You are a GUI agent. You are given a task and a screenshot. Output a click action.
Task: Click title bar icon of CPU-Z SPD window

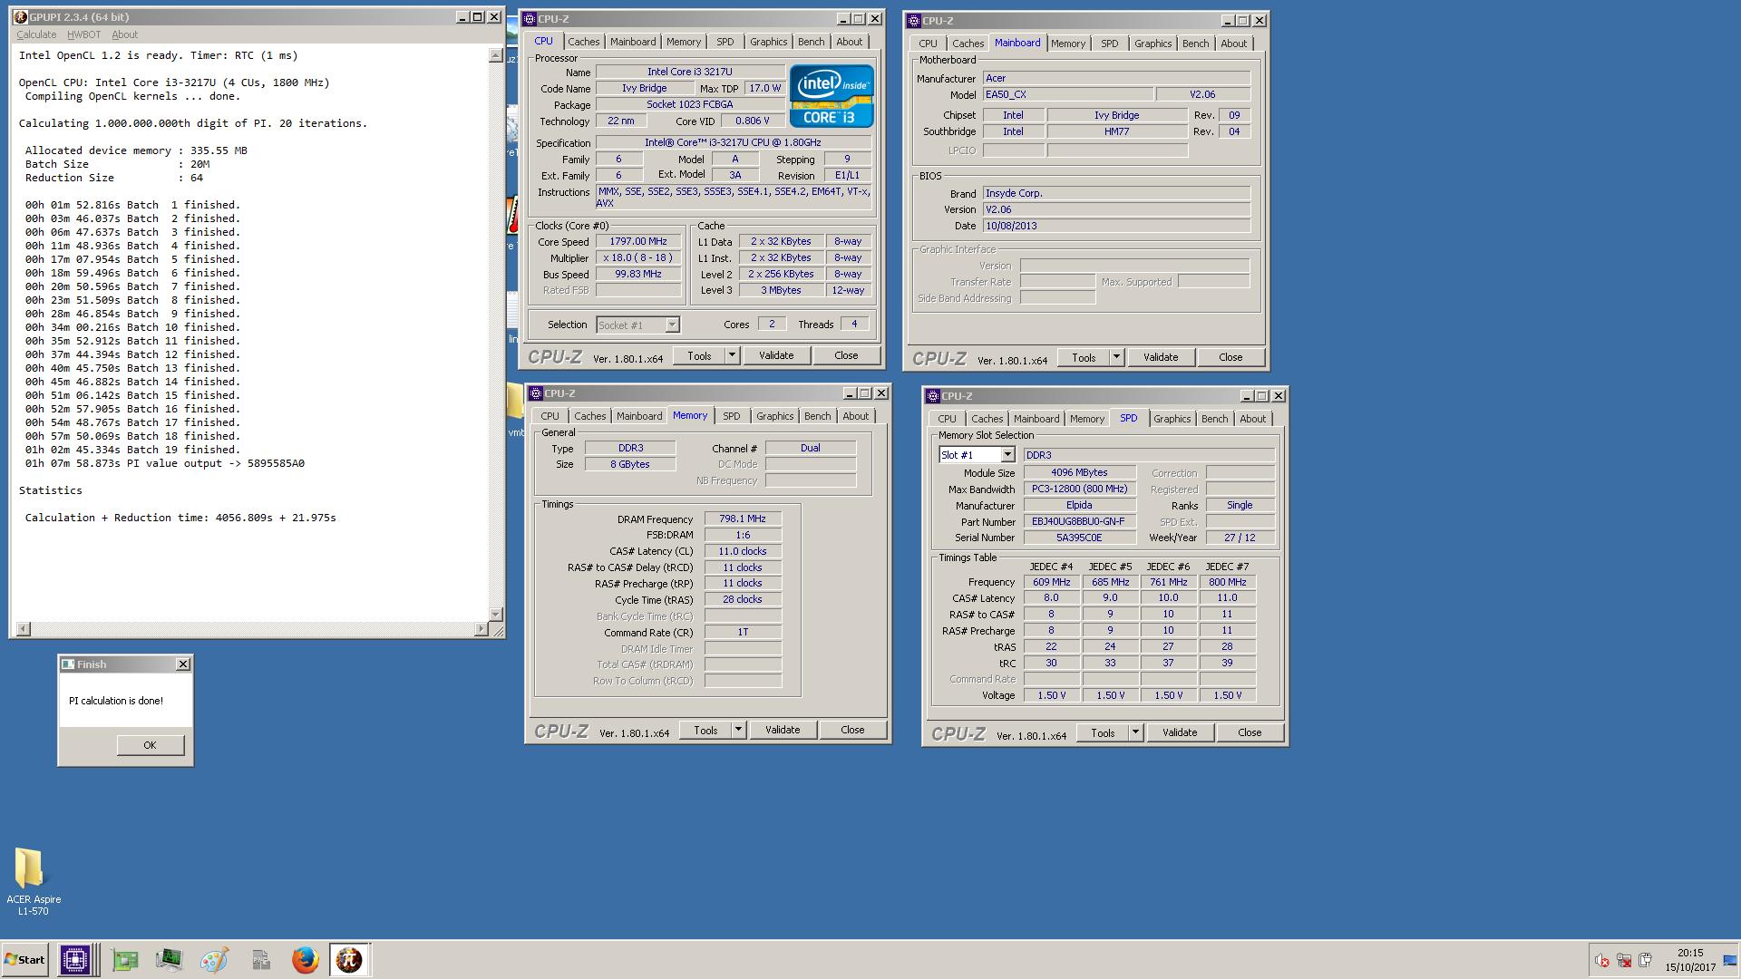[933, 396]
